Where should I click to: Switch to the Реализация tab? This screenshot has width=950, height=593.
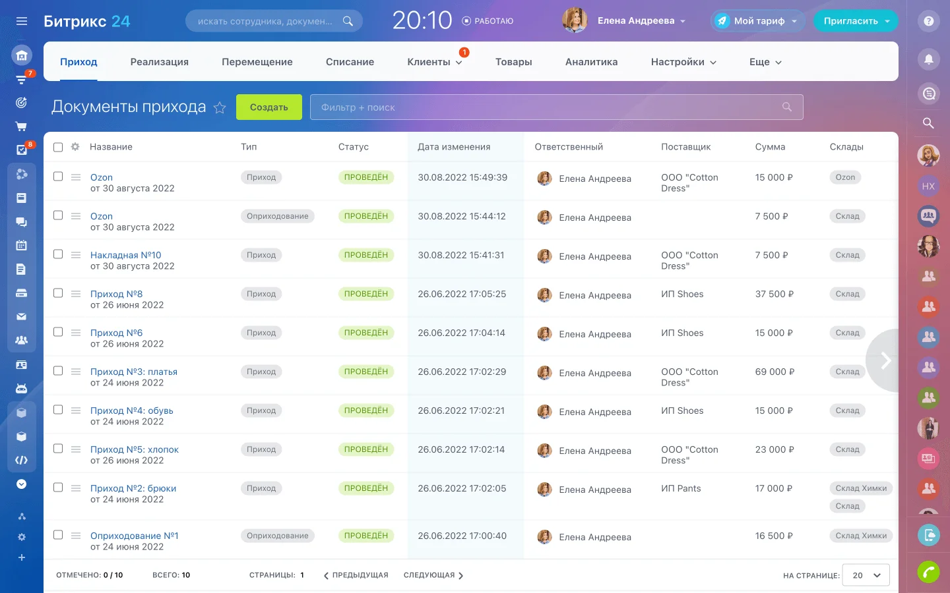pyautogui.click(x=160, y=61)
